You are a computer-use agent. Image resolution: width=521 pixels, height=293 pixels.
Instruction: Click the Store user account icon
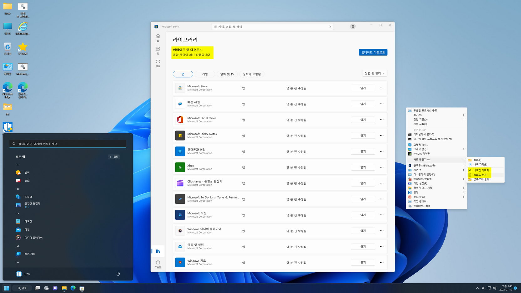353,27
